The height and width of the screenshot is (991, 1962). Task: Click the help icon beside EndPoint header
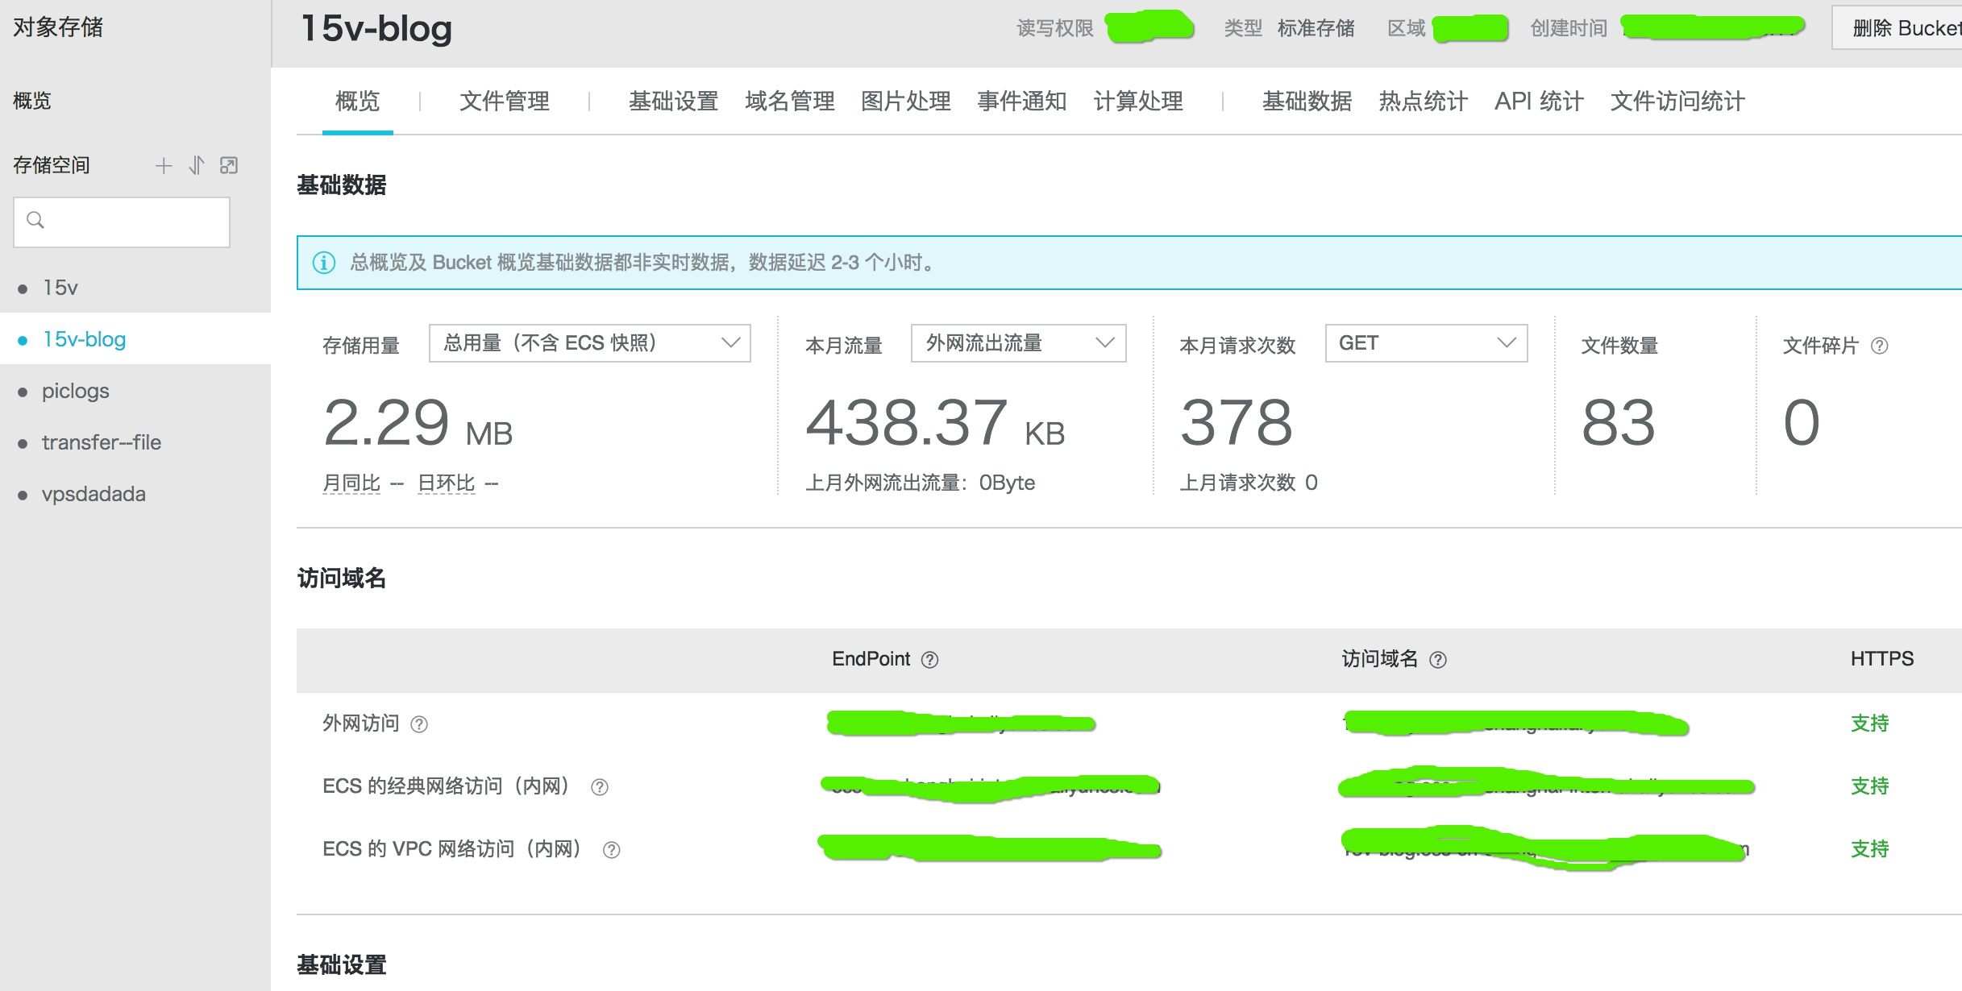pos(929,660)
